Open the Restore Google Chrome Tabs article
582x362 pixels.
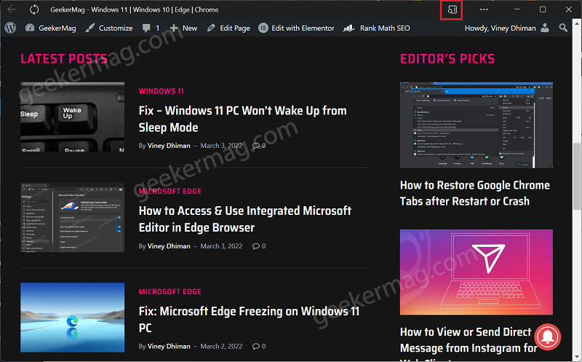[475, 193]
